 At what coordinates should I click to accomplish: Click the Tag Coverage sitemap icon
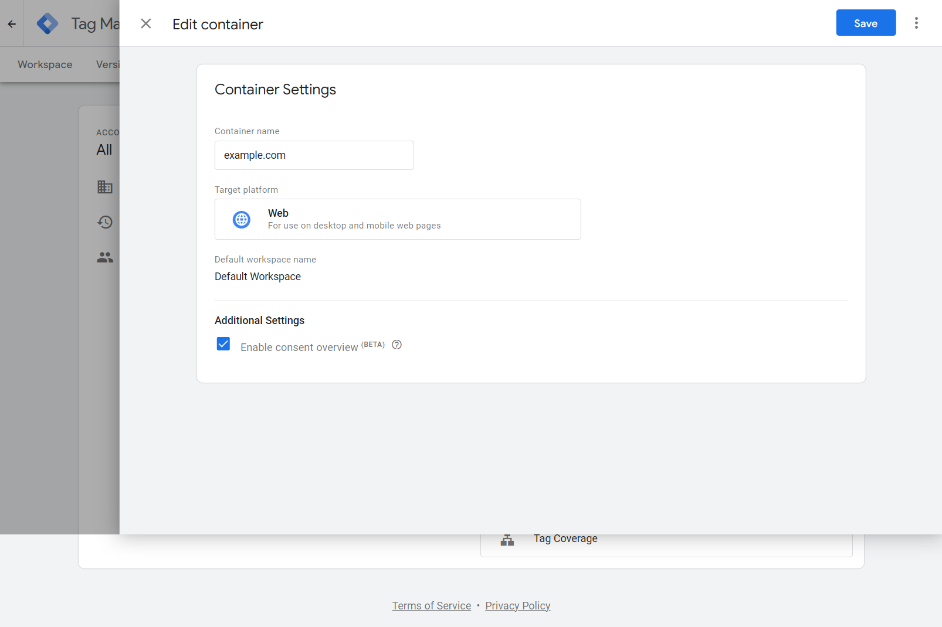(x=507, y=540)
